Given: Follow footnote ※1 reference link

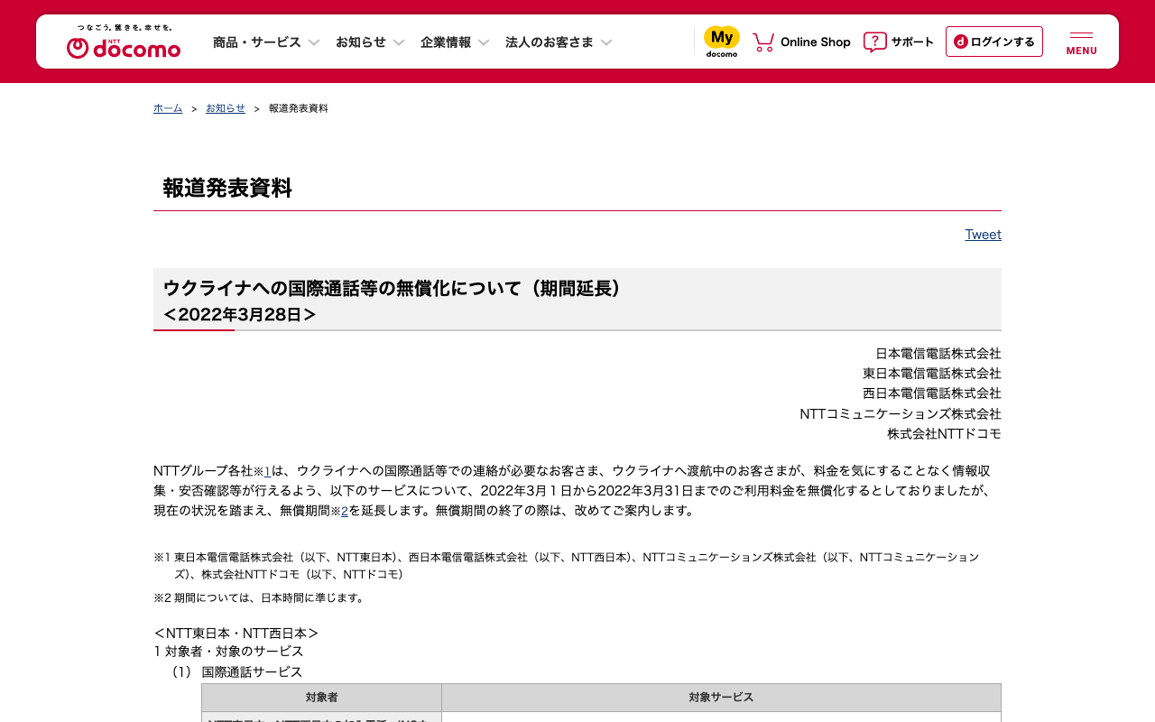Looking at the screenshot, I should pyautogui.click(x=267, y=471).
